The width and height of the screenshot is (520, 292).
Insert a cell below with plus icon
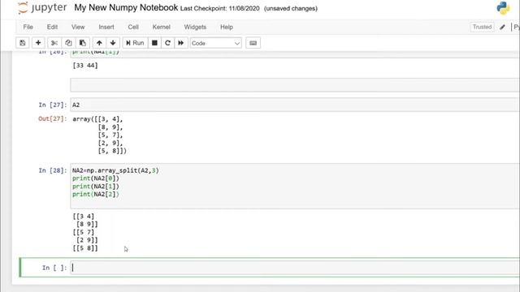coord(38,43)
